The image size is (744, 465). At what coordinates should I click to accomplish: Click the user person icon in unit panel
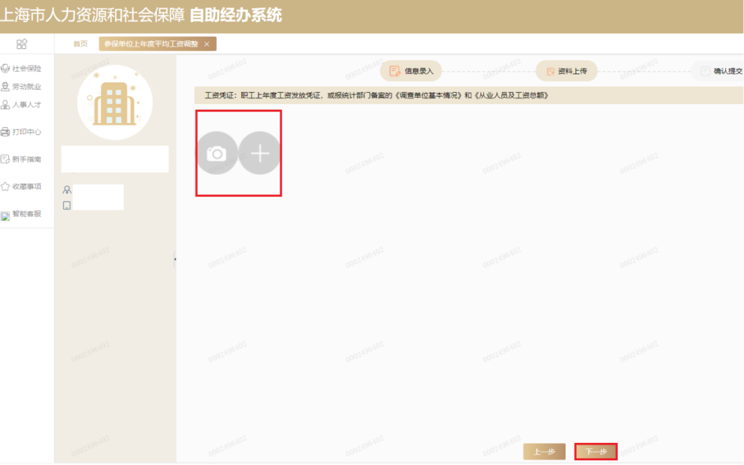(x=67, y=190)
